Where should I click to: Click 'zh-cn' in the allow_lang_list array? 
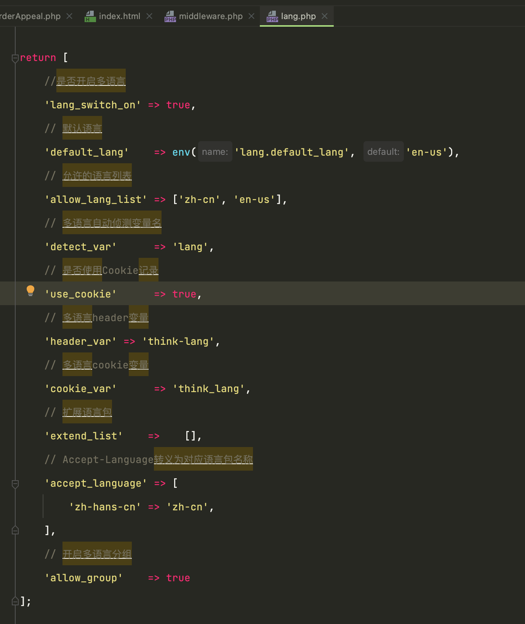200,199
